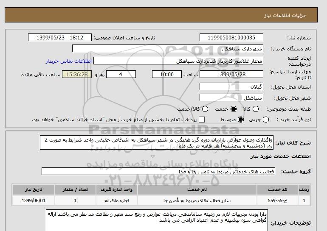Open the اطلاعات تماس خریدار link

point(69,61)
